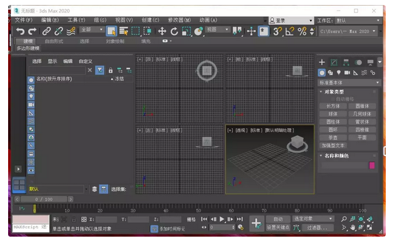397x246 pixels.
Task: Toggle Window/Crossing selection icon
Action: pos(147,31)
